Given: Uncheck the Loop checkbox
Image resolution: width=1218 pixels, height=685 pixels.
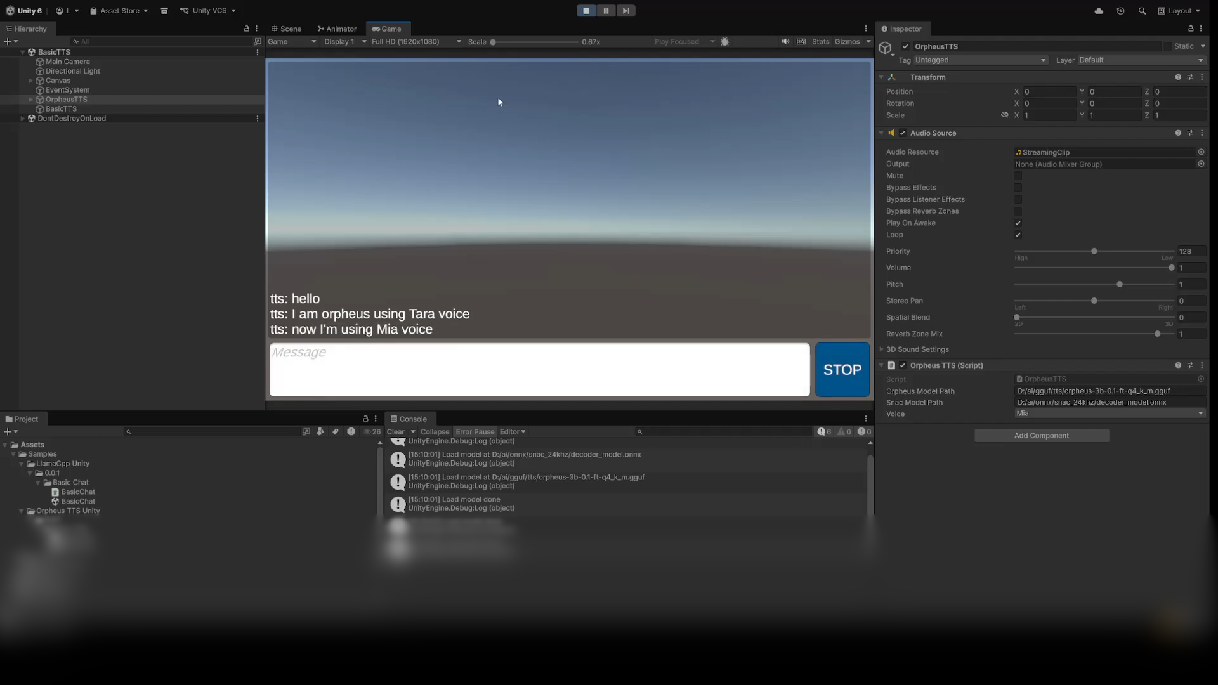Looking at the screenshot, I should [1018, 235].
